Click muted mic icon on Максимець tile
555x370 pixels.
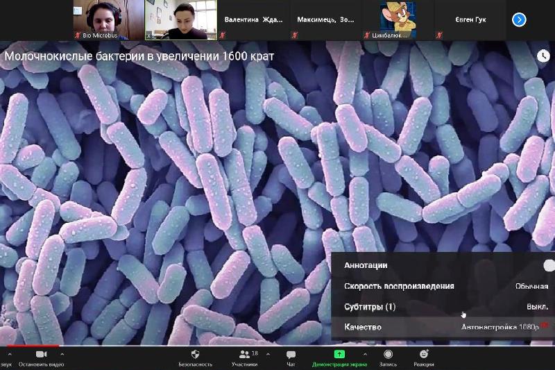point(294,35)
